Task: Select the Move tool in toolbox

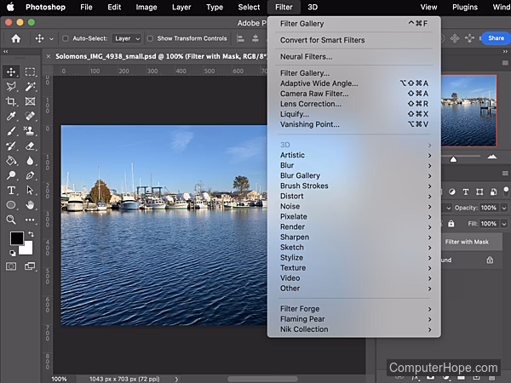Action: (11, 72)
